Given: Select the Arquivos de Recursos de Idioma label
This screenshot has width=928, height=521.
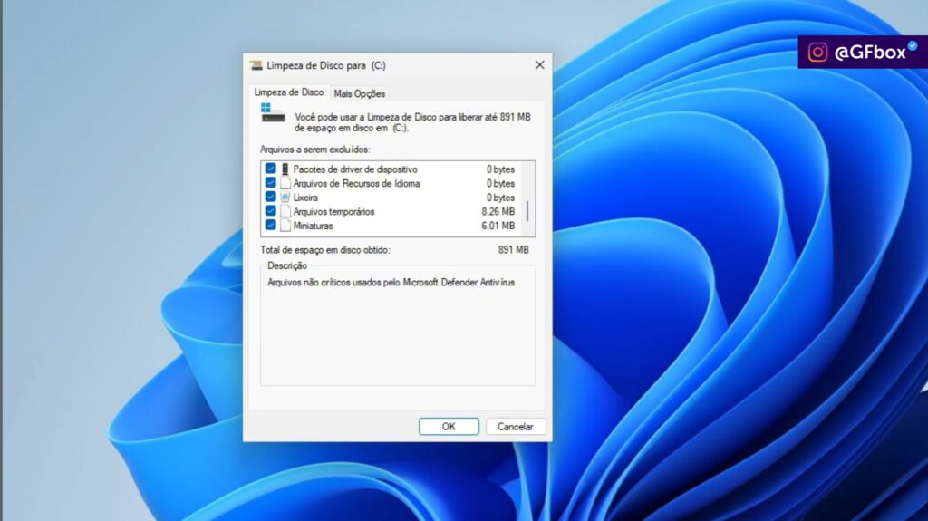Looking at the screenshot, I should click(356, 184).
